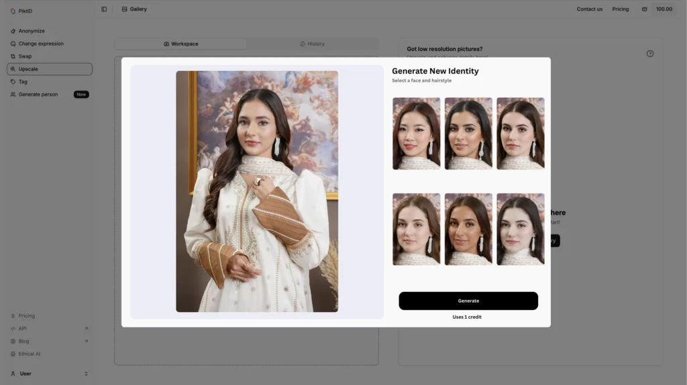Toggle the sidebar collapse icon
Screen dimensions: 687x385
tap(104, 9)
